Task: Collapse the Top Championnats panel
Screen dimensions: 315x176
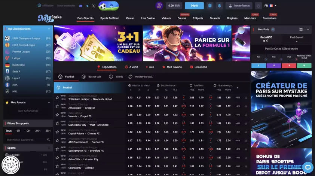Action: (49, 29)
